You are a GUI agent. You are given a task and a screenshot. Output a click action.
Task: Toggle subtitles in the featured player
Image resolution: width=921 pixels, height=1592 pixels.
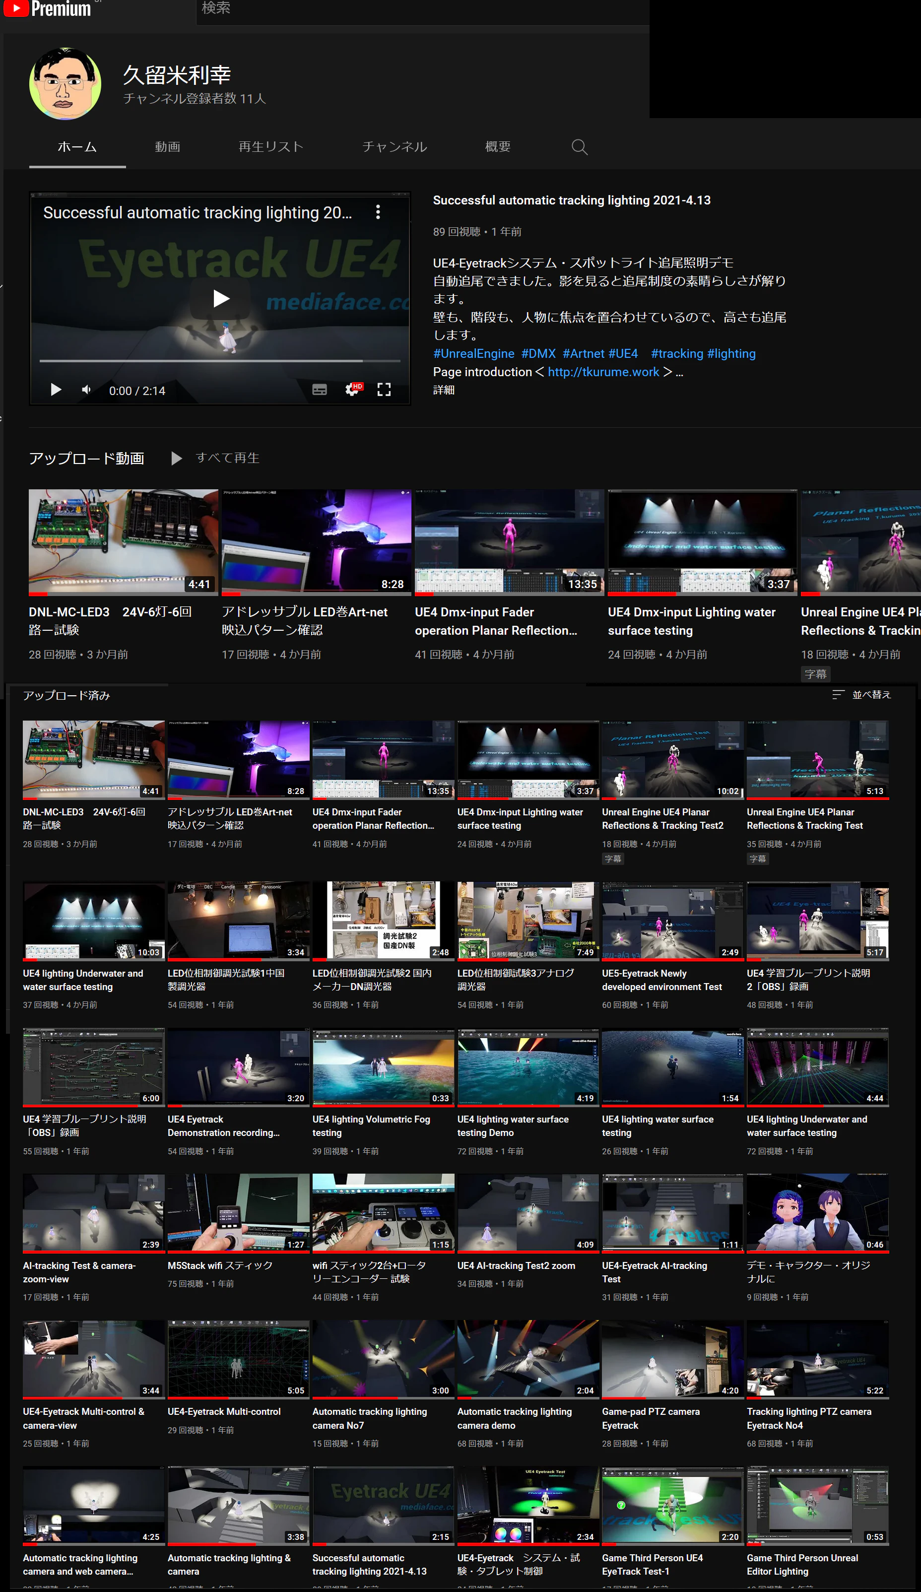tap(320, 390)
